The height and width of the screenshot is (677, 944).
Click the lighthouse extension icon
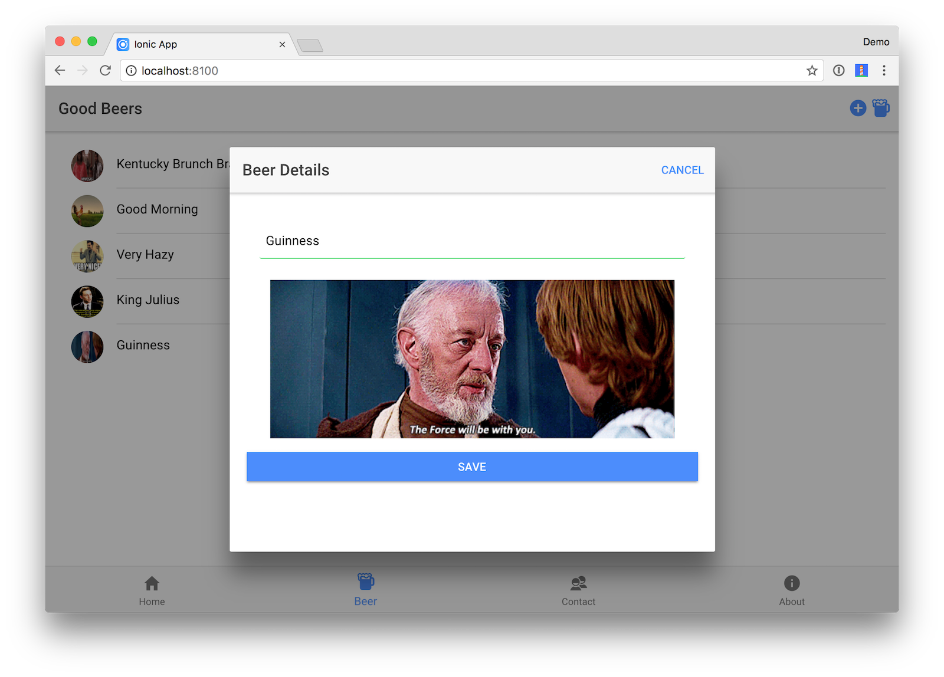point(861,71)
